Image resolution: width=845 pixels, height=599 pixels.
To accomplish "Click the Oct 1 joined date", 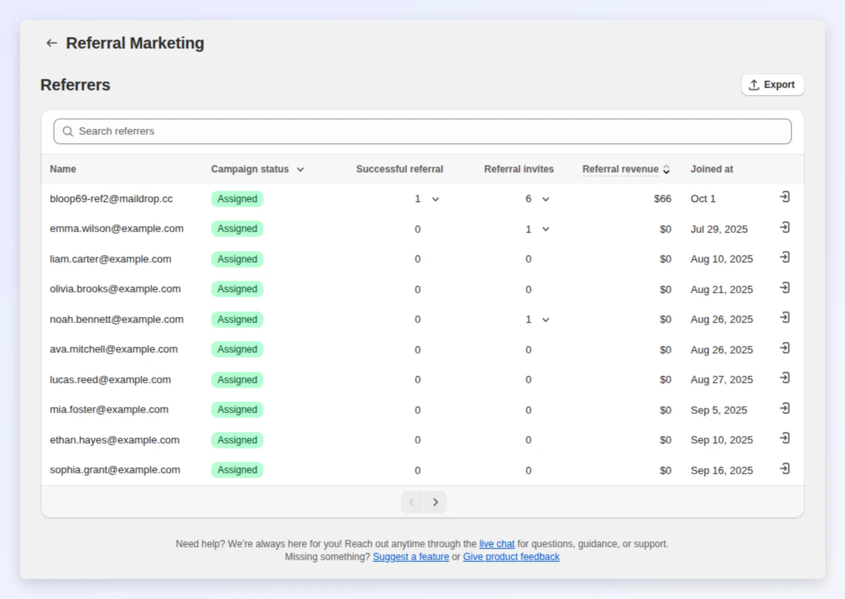I will point(703,199).
